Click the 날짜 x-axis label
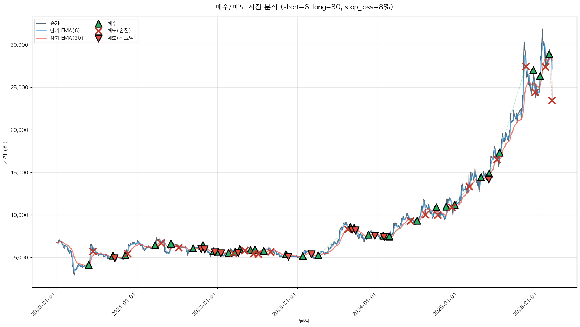The image size is (580, 327). [x=304, y=321]
